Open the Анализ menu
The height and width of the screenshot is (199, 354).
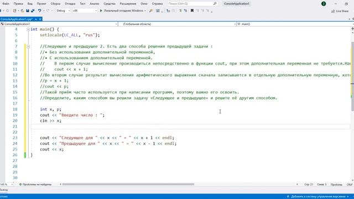pos(95,4)
